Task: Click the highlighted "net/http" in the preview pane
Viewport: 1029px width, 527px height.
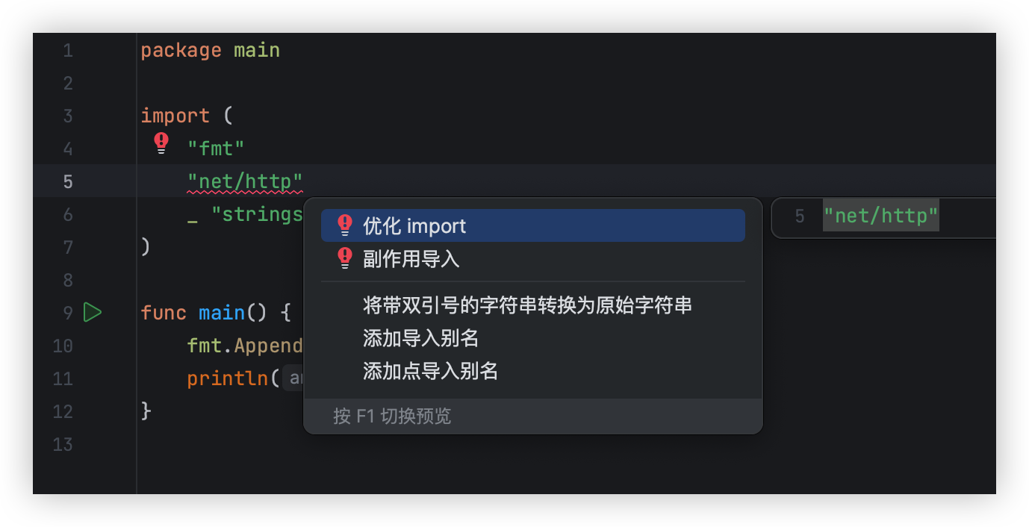Action: tap(880, 216)
